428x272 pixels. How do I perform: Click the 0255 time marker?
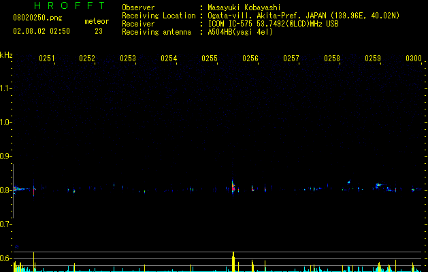click(210, 58)
